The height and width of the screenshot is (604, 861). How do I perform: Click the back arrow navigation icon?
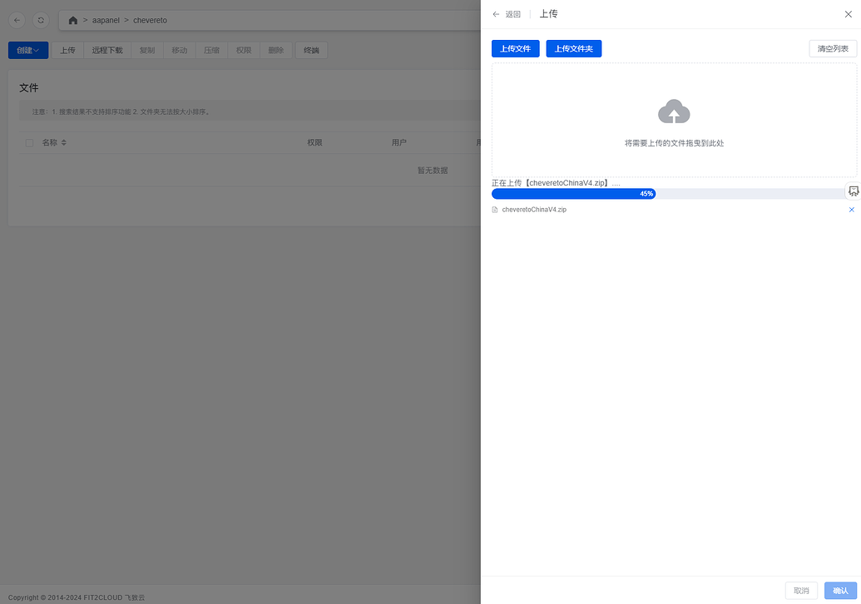pyautogui.click(x=17, y=20)
